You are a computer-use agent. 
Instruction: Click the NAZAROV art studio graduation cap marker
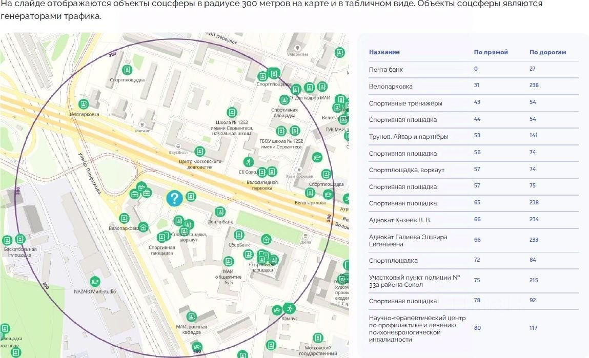tap(95, 282)
